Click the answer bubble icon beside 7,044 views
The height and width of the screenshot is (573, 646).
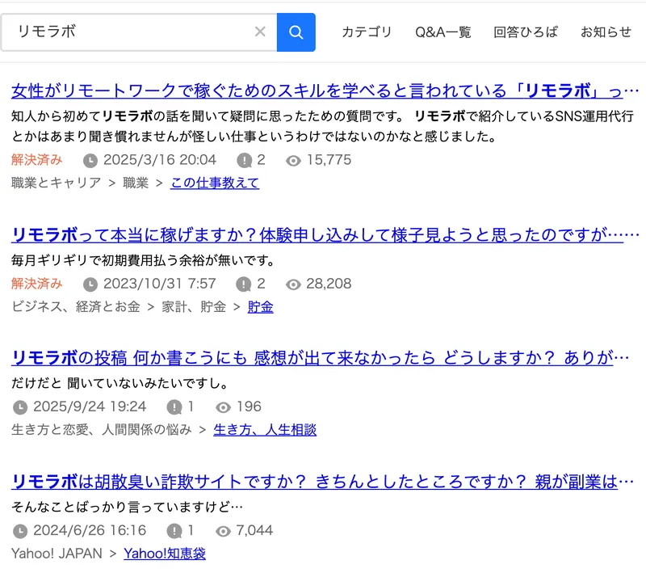click(174, 531)
